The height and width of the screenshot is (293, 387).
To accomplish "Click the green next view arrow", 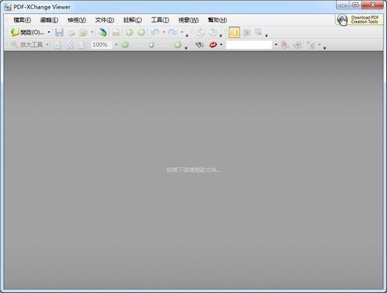I will point(141,33).
